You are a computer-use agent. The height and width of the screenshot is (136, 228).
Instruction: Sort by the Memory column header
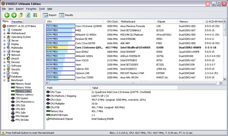[190, 22]
